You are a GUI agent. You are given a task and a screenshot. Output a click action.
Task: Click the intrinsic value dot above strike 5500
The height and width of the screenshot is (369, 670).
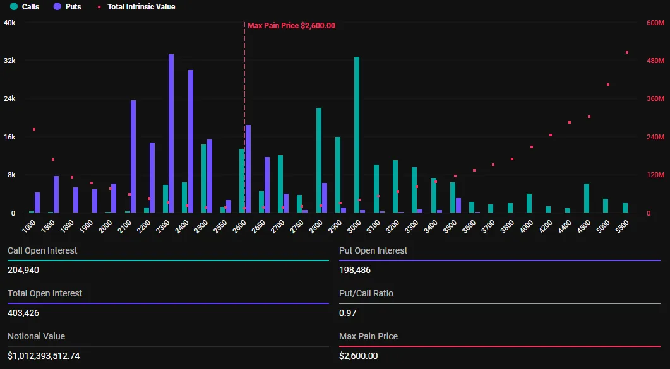626,52
